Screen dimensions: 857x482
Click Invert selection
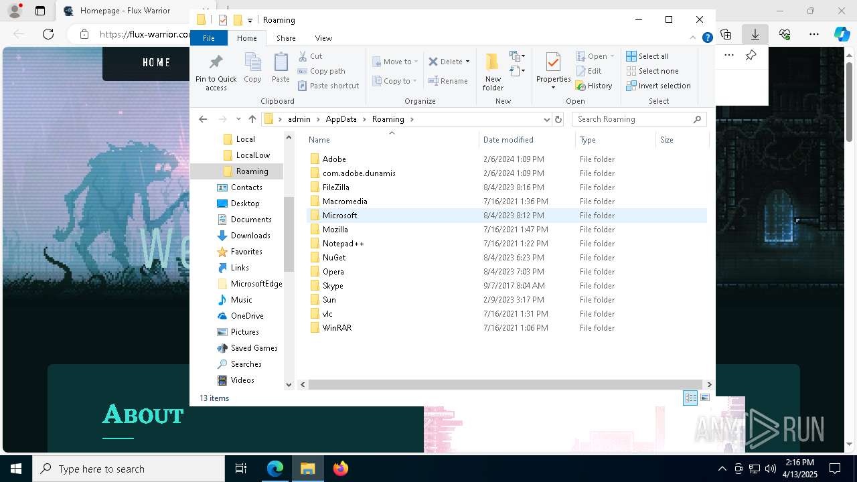[x=658, y=86]
